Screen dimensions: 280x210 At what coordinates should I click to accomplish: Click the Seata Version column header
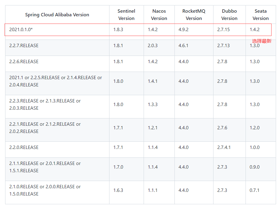(x=260, y=15)
